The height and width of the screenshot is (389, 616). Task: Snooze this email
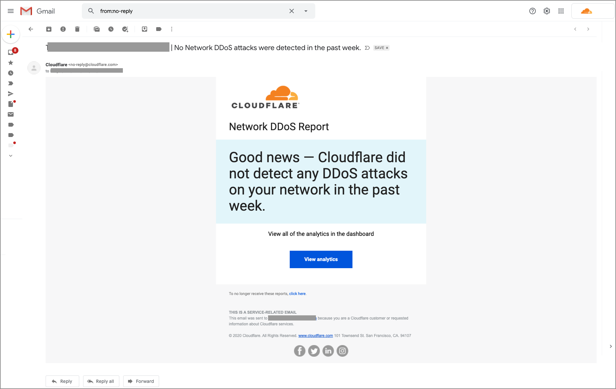pyautogui.click(x=111, y=29)
